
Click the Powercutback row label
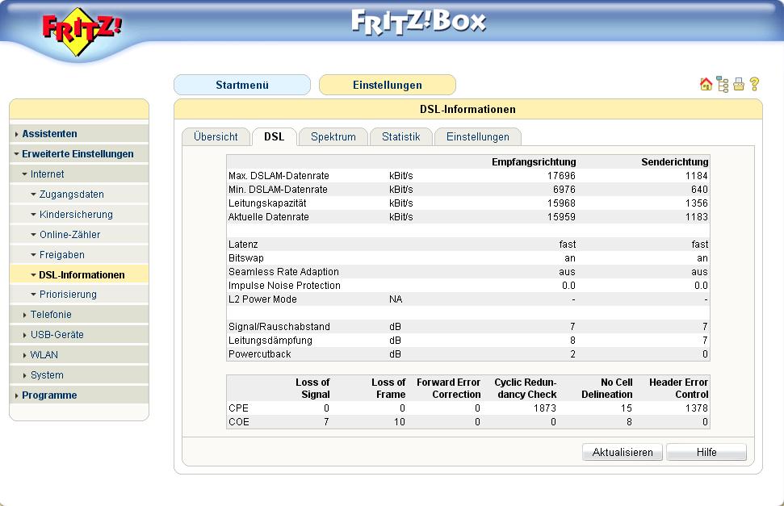tap(259, 354)
